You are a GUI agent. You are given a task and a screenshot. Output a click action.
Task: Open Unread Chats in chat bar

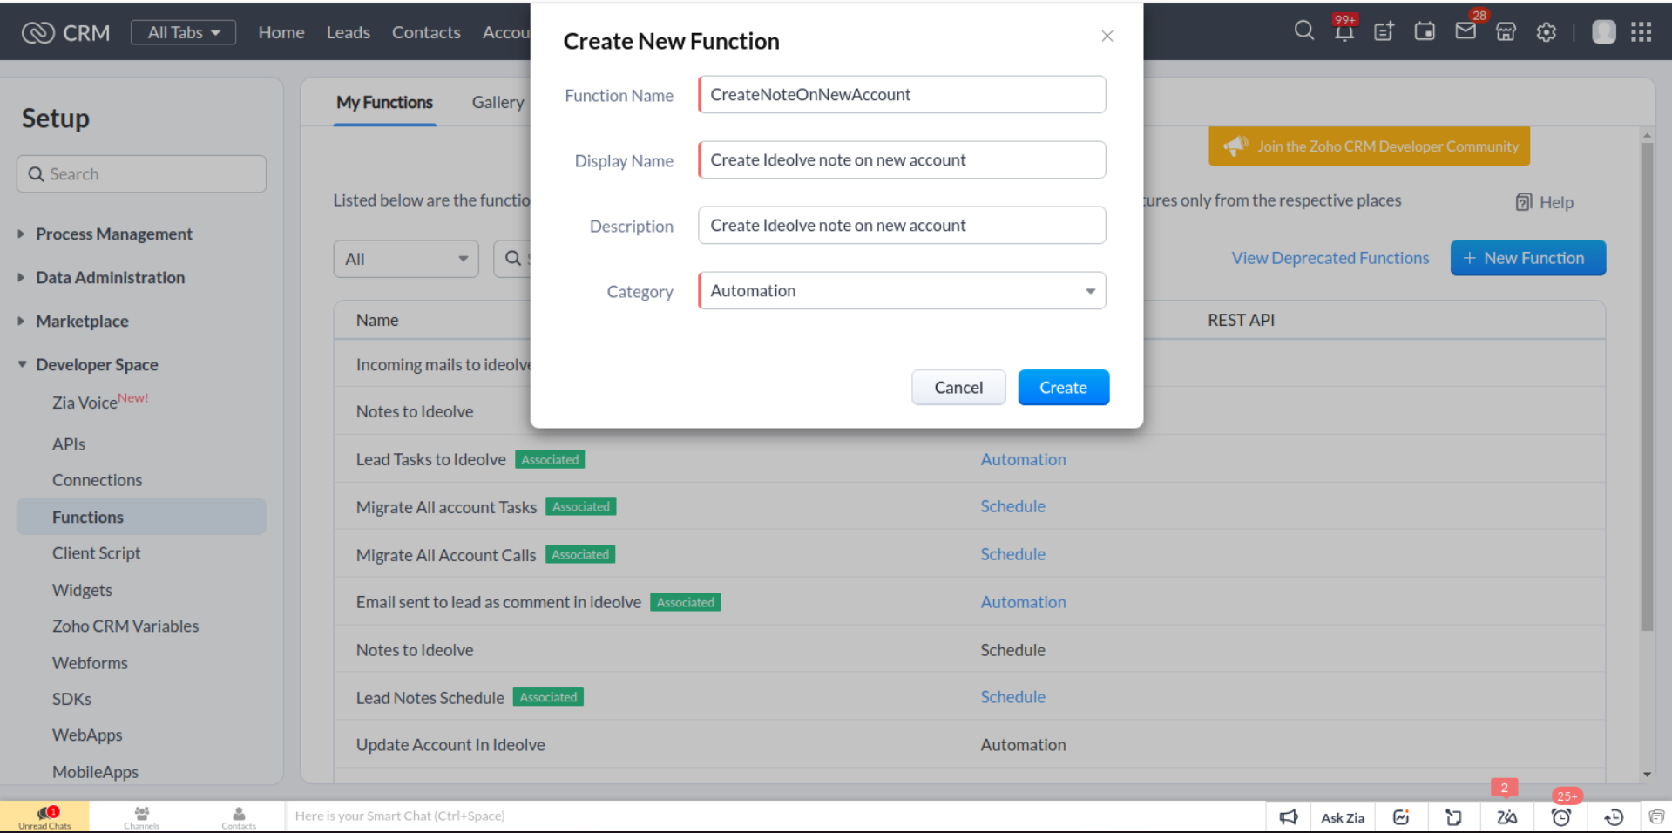(x=44, y=817)
